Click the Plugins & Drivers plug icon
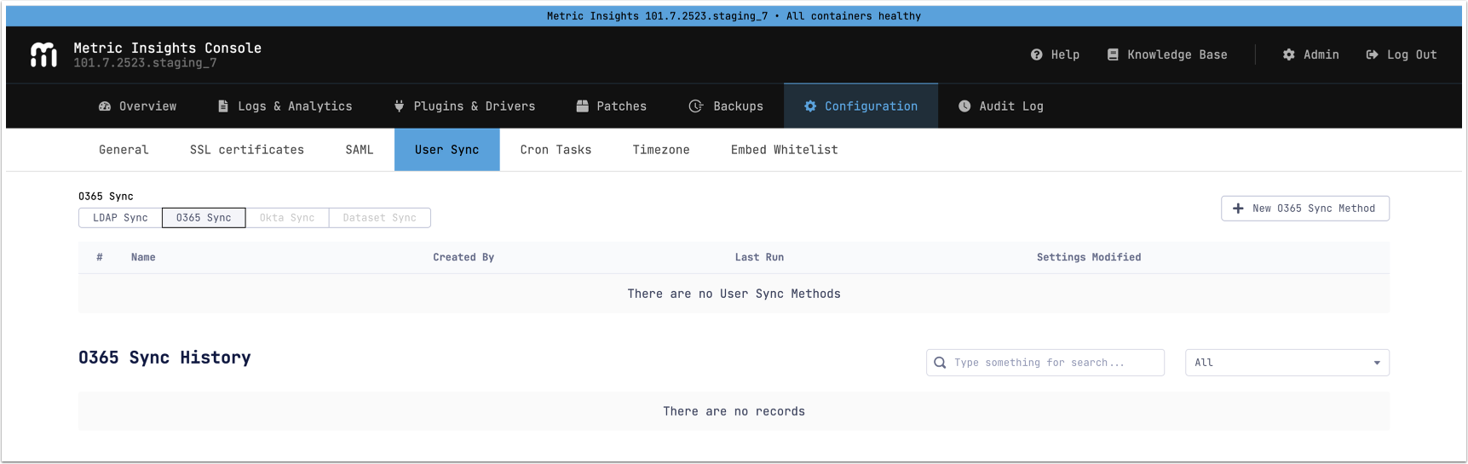The image size is (1468, 464). coord(399,106)
